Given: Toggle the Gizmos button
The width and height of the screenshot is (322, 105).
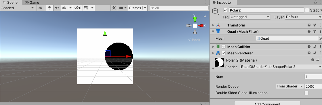Looking at the screenshot, I should pyautogui.click(x=135, y=8).
